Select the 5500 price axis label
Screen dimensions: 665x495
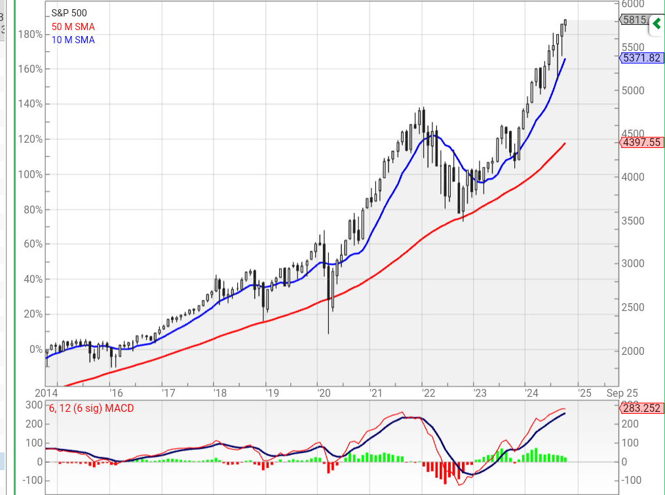(x=633, y=47)
